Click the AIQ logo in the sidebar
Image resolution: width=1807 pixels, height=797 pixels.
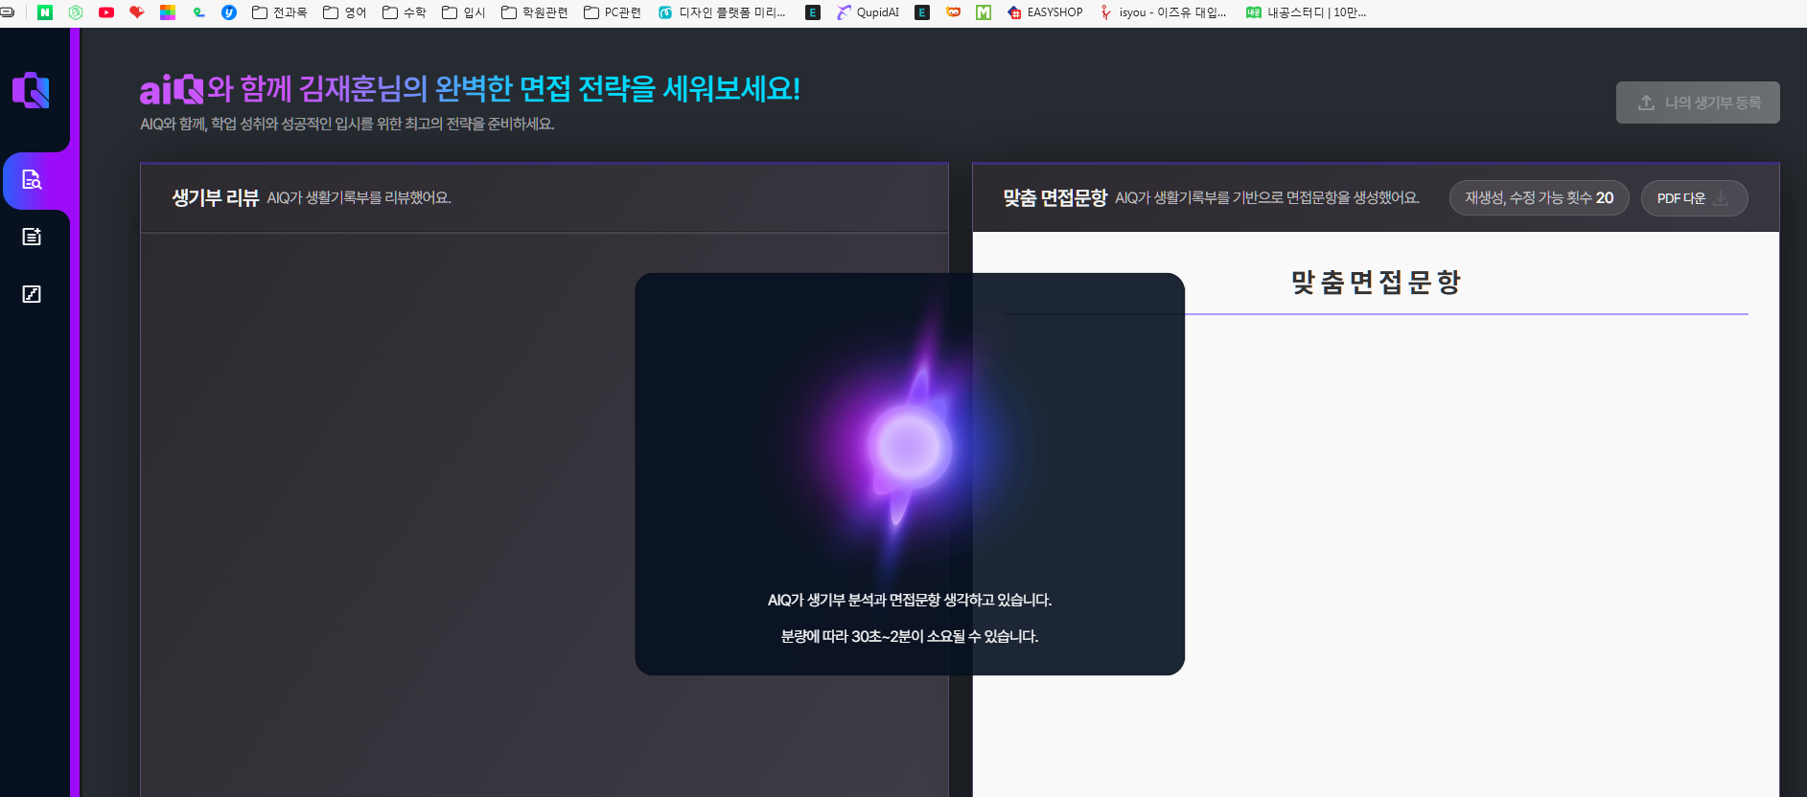31,90
